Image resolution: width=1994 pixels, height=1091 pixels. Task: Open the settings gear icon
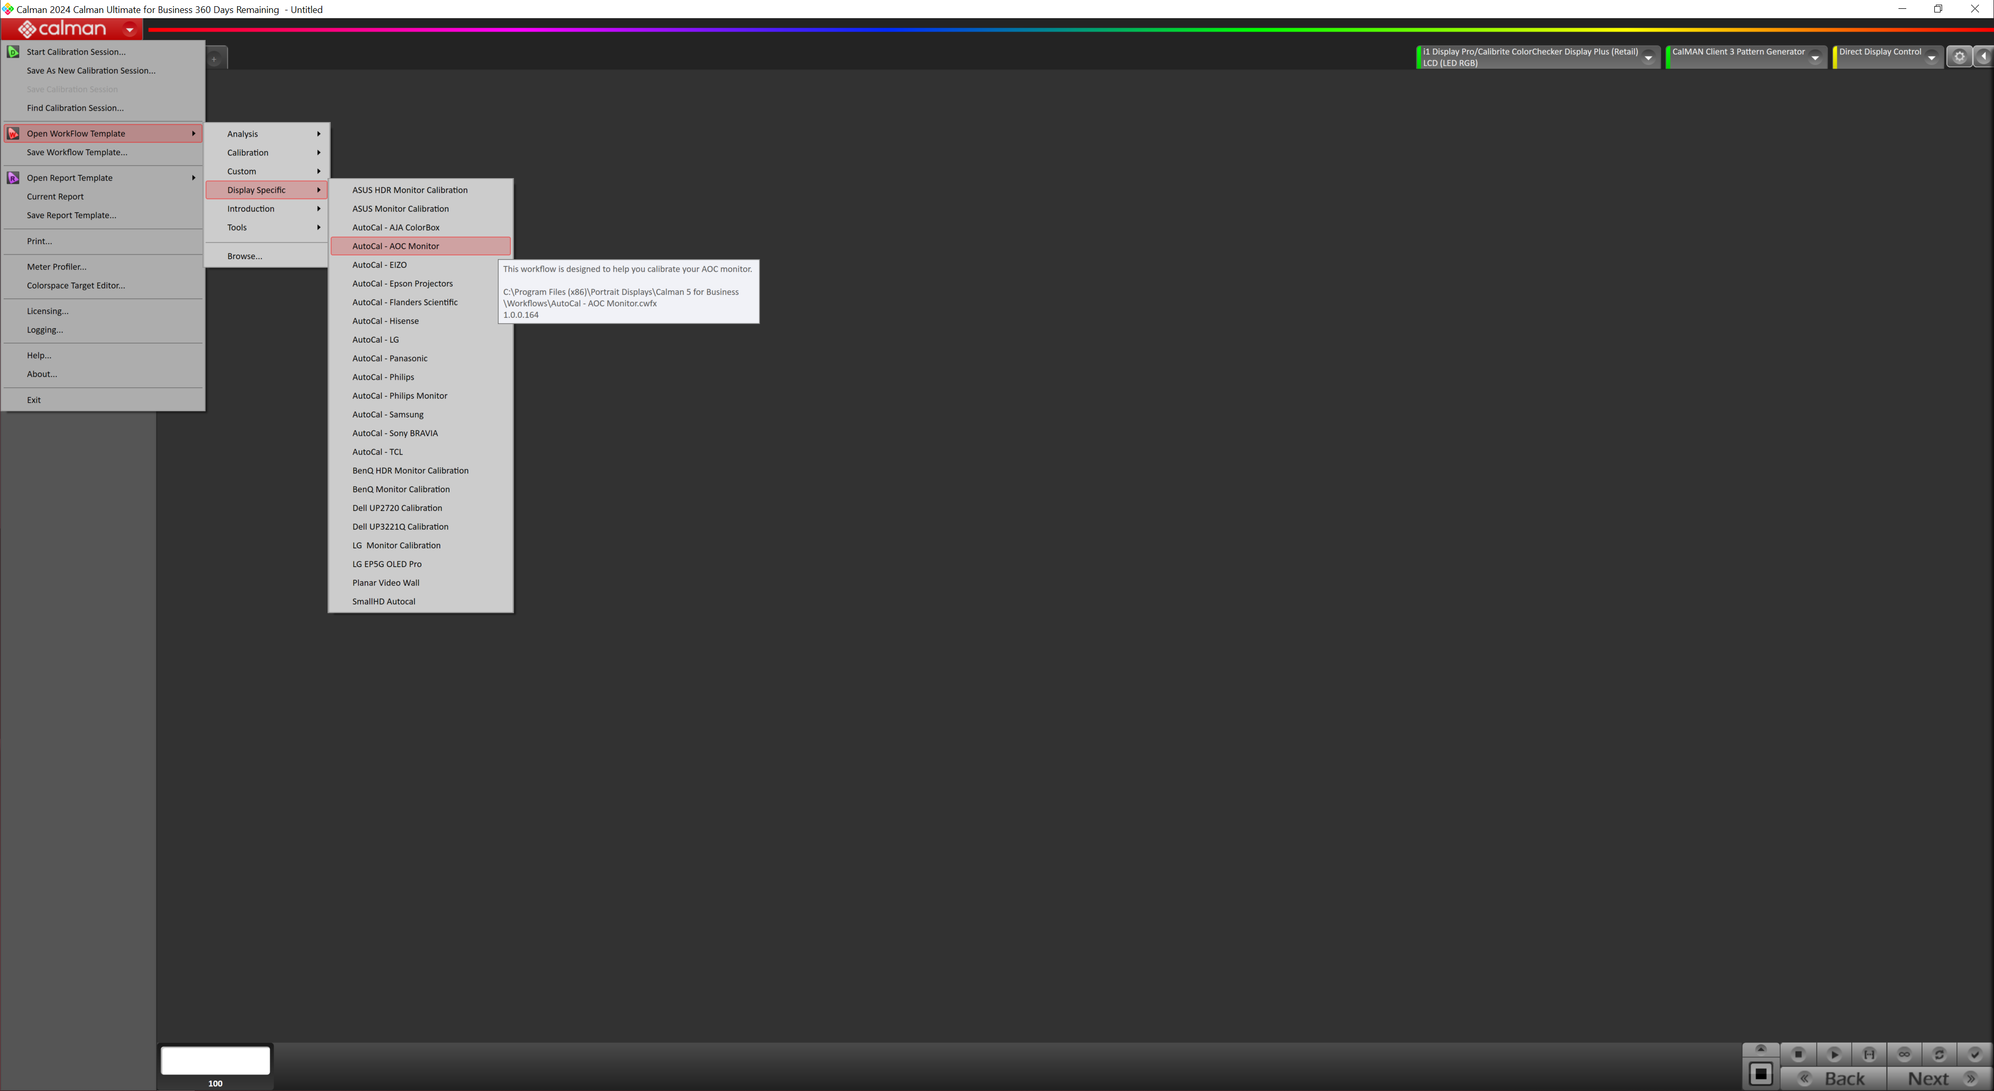coord(1959,57)
